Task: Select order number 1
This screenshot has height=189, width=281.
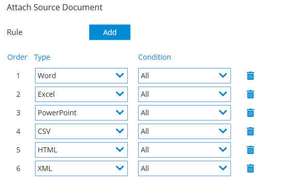Action: (x=18, y=76)
